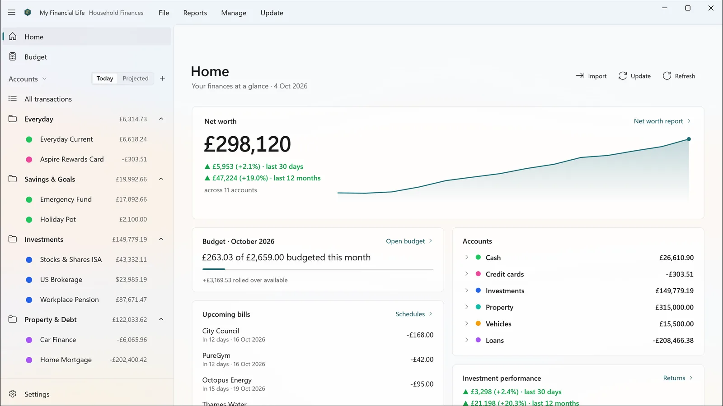Click the Import button
Image resolution: width=723 pixels, height=406 pixels.
coord(591,76)
